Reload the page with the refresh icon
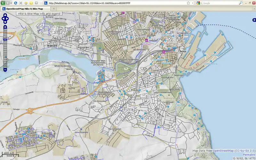This screenshot has width=256, height=160. [x=15, y=3]
